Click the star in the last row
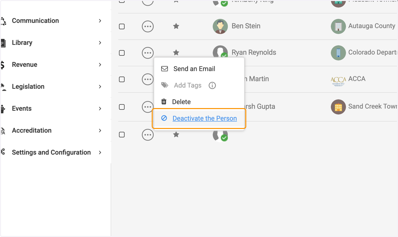The height and width of the screenshot is (237, 398). (176, 134)
